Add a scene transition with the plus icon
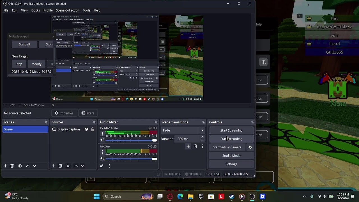The image size is (359, 202). click(x=188, y=146)
